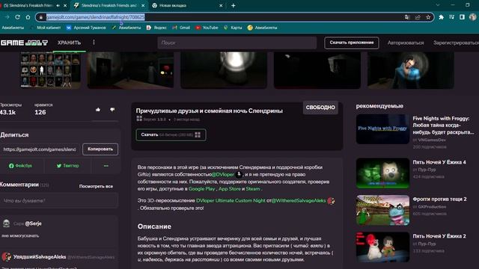The width and height of the screenshot is (479, 269).
Task: Click the gamejolt share URL field
Action: click(40, 149)
